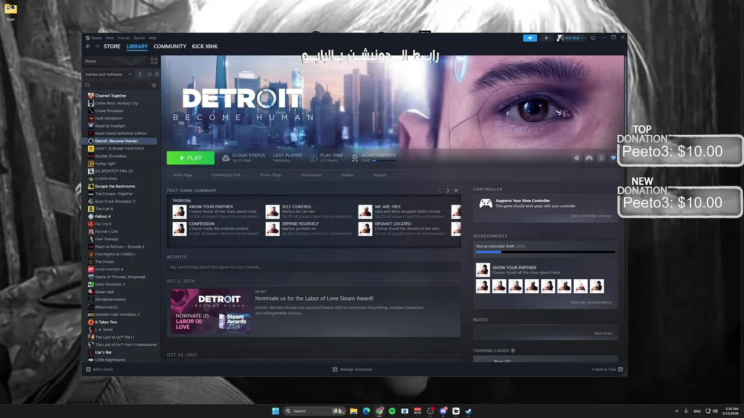
Task: Open the notifications bell icon
Action: pos(546,38)
